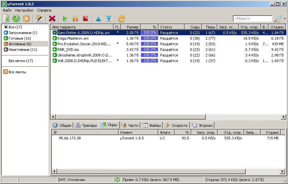The height and width of the screenshot is (184, 288).
Task: Select Garri.Potter.6.2009.D.HDRip.avi torrent
Action: [x=168, y=33]
